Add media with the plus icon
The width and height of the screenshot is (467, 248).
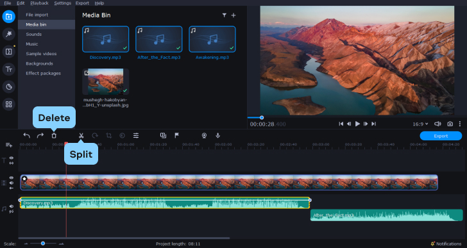(x=234, y=15)
